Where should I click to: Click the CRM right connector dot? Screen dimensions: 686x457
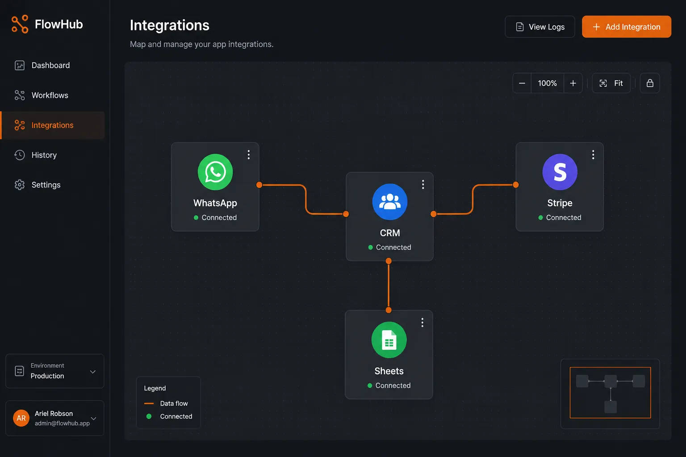point(433,214)
